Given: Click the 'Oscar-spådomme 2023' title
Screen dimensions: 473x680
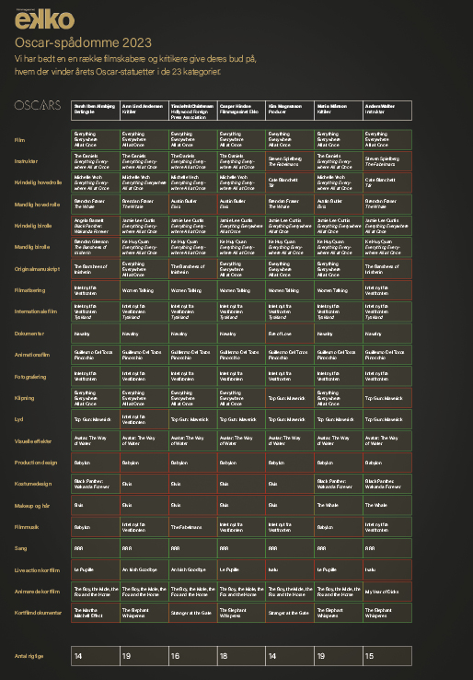Looking at the screenshot, I should [x=83, y=42].
